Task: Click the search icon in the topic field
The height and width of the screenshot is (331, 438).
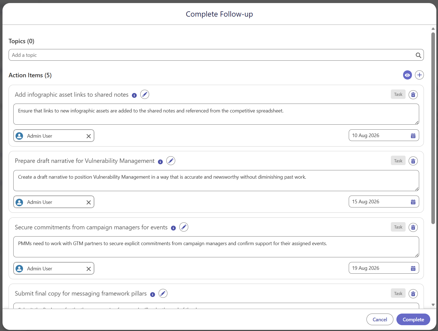Action: [418, 55]
